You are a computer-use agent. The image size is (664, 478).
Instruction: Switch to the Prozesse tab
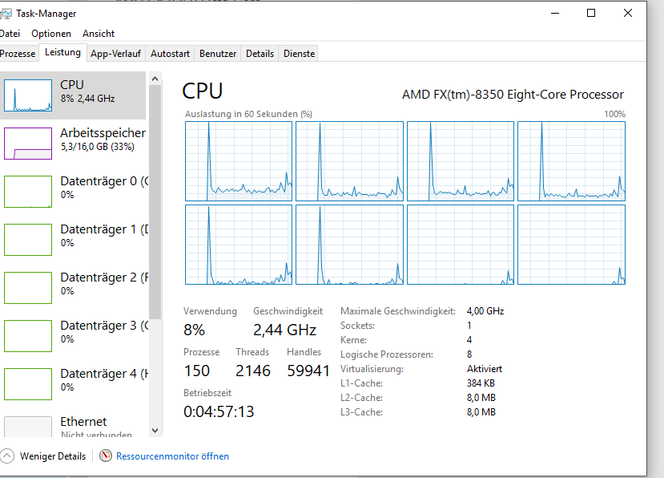pos(18,52)
